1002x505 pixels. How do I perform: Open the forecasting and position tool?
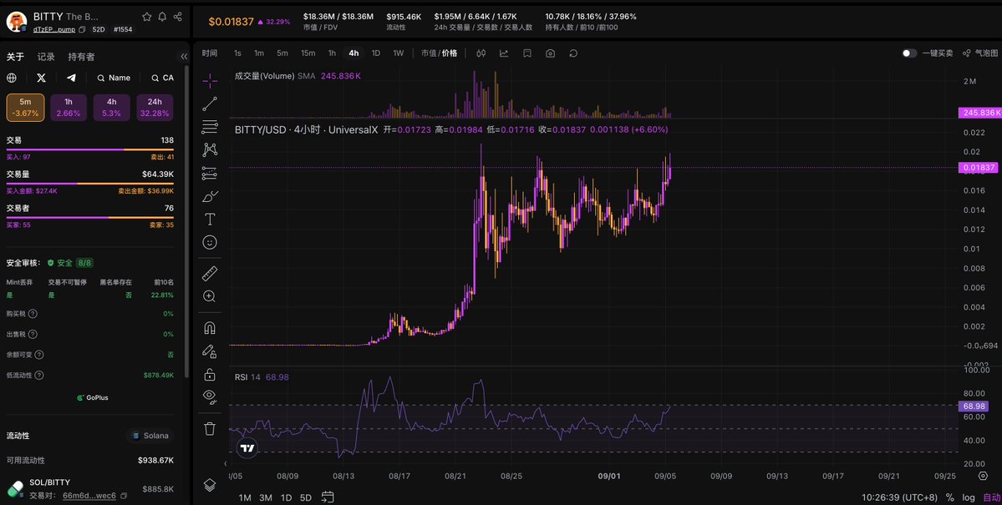210,173
